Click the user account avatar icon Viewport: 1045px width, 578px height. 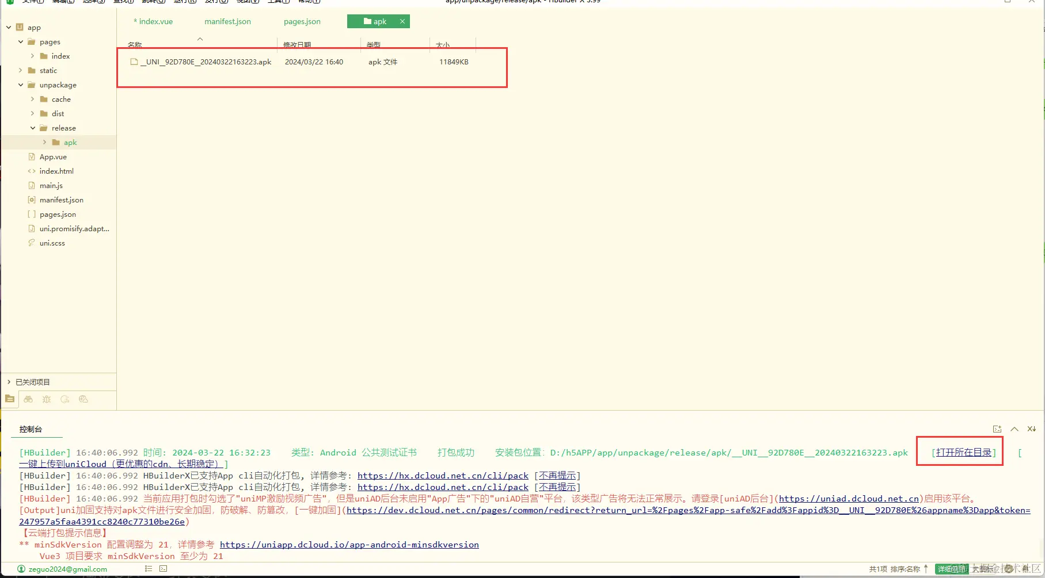pos(21,569)
